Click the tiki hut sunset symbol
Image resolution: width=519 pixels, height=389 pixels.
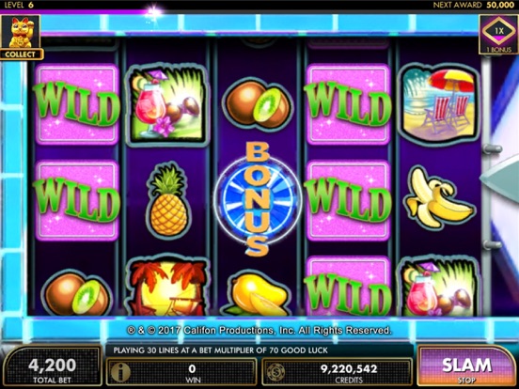click(168, 287)
